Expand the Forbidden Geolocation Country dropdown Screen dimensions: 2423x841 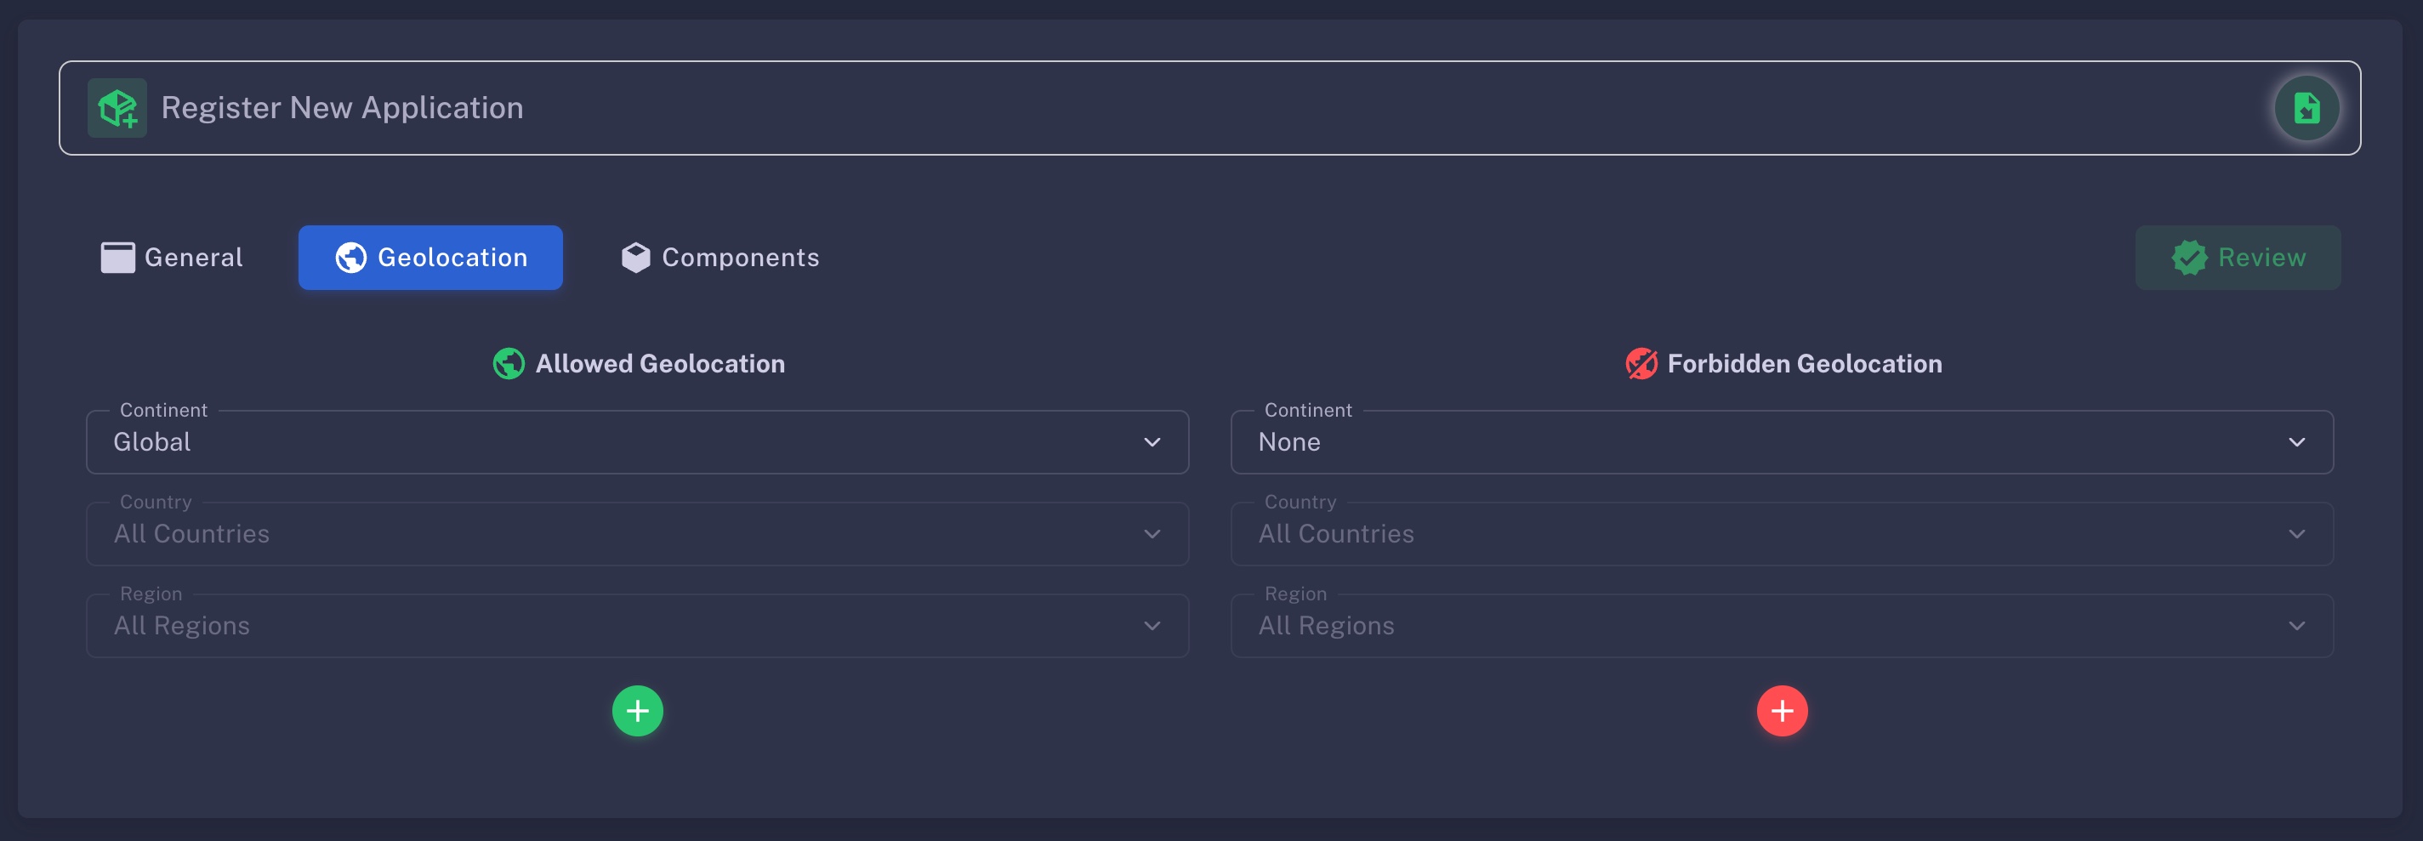pyautogui.click(x=1781, y=533)
